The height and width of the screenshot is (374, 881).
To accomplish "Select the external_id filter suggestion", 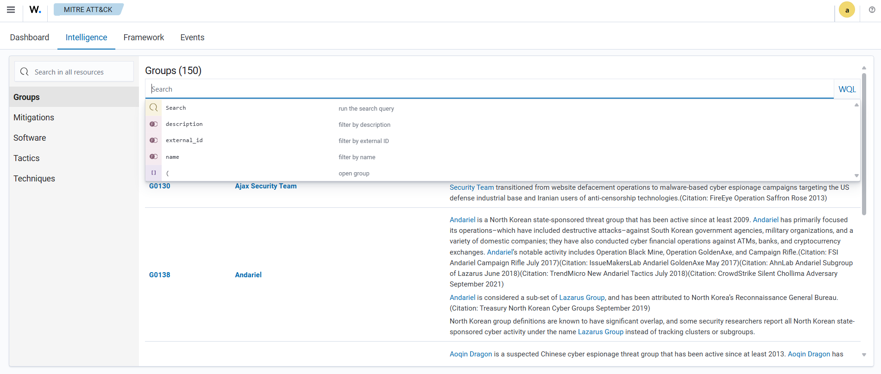I will coord(184,141).
